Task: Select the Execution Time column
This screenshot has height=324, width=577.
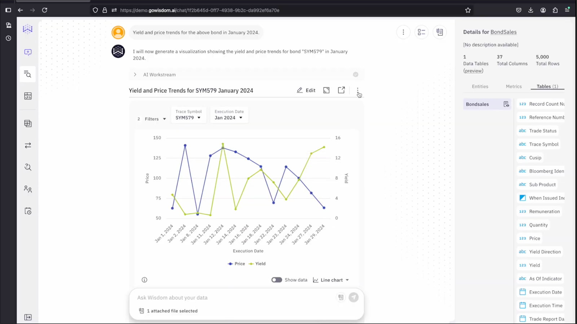Action: point(541,306)
